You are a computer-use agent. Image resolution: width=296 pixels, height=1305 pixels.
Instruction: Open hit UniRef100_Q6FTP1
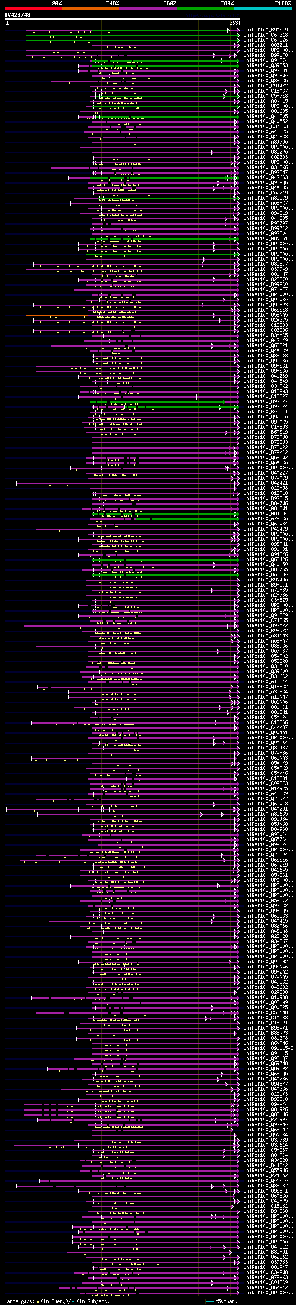tap(265, 345)
